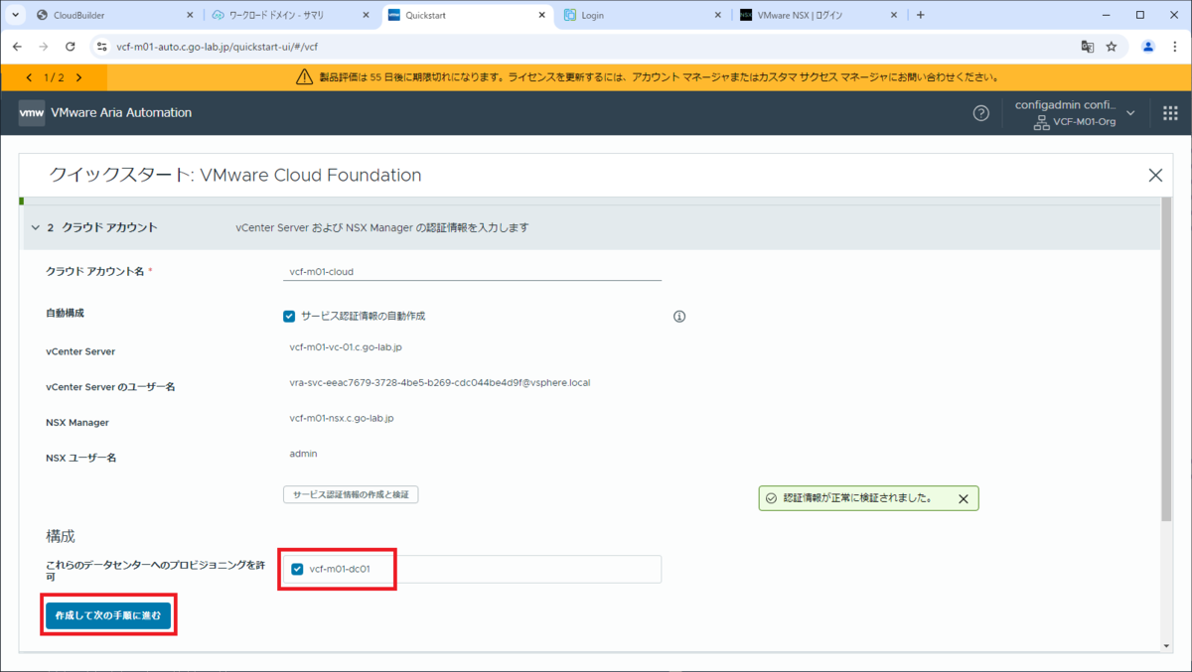1192x672 pixels.
Task: Bookmark this page with star icon
Action: click(1112, 46)
